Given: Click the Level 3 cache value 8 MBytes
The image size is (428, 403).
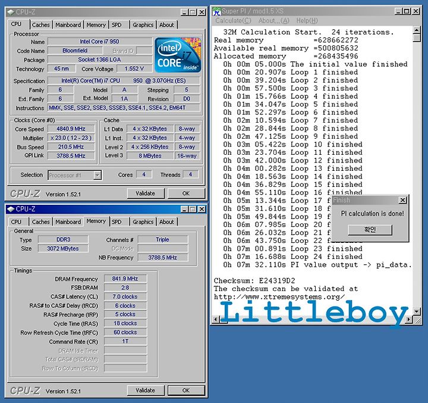Looking at the screenshot, I should tap(150, 156).
